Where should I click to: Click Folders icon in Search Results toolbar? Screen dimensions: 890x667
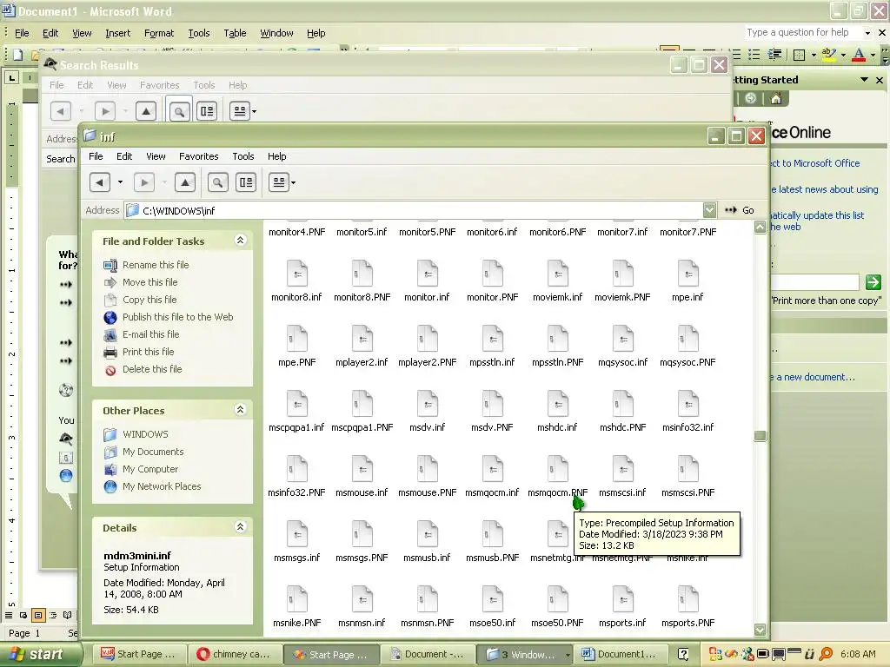tap(207, 111)
